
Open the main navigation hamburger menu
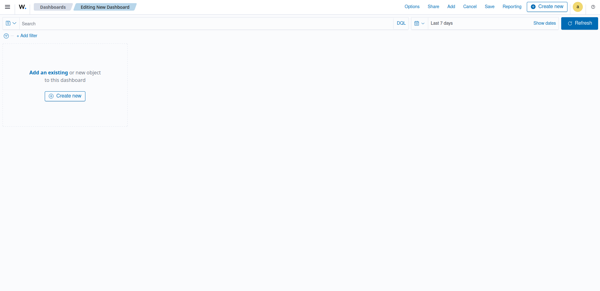pyautogui.click(x=7, y=7)
